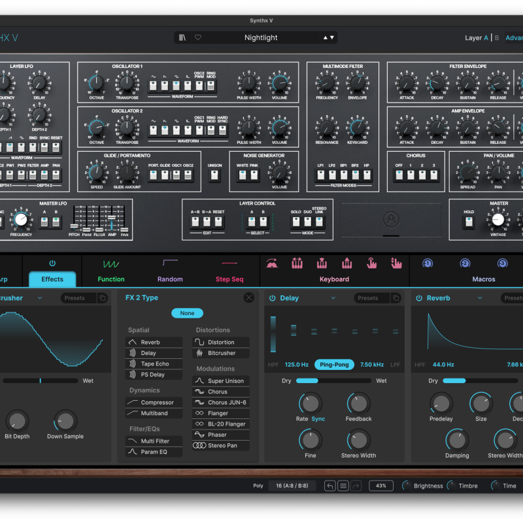Image resolution: width=523 pixels, height=523 pixels.
Task: Switch to the Random tab
Action: coord(170,279)
